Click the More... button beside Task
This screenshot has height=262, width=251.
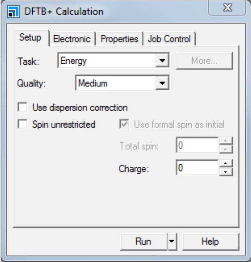click(204, 61)
